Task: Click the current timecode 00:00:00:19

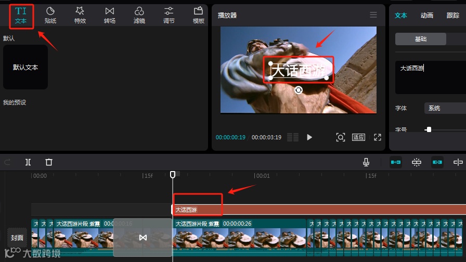Action: pyautogui.click(x=230, y=137)
